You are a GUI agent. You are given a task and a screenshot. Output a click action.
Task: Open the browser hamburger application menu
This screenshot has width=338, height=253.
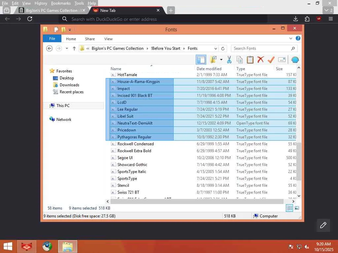pyautogui.click(x=330, y=19)
